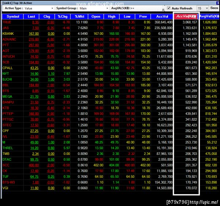Click BTS-W3 AccVol value 154,302,700
220x206 pixels.
tap(163, 182)
